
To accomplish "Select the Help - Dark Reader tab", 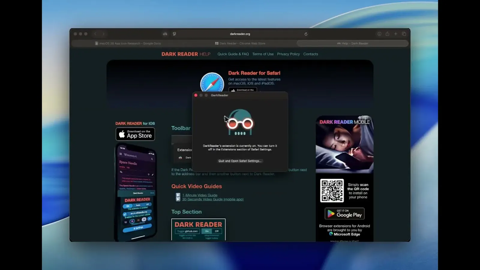I will click(x=352, y=43).
